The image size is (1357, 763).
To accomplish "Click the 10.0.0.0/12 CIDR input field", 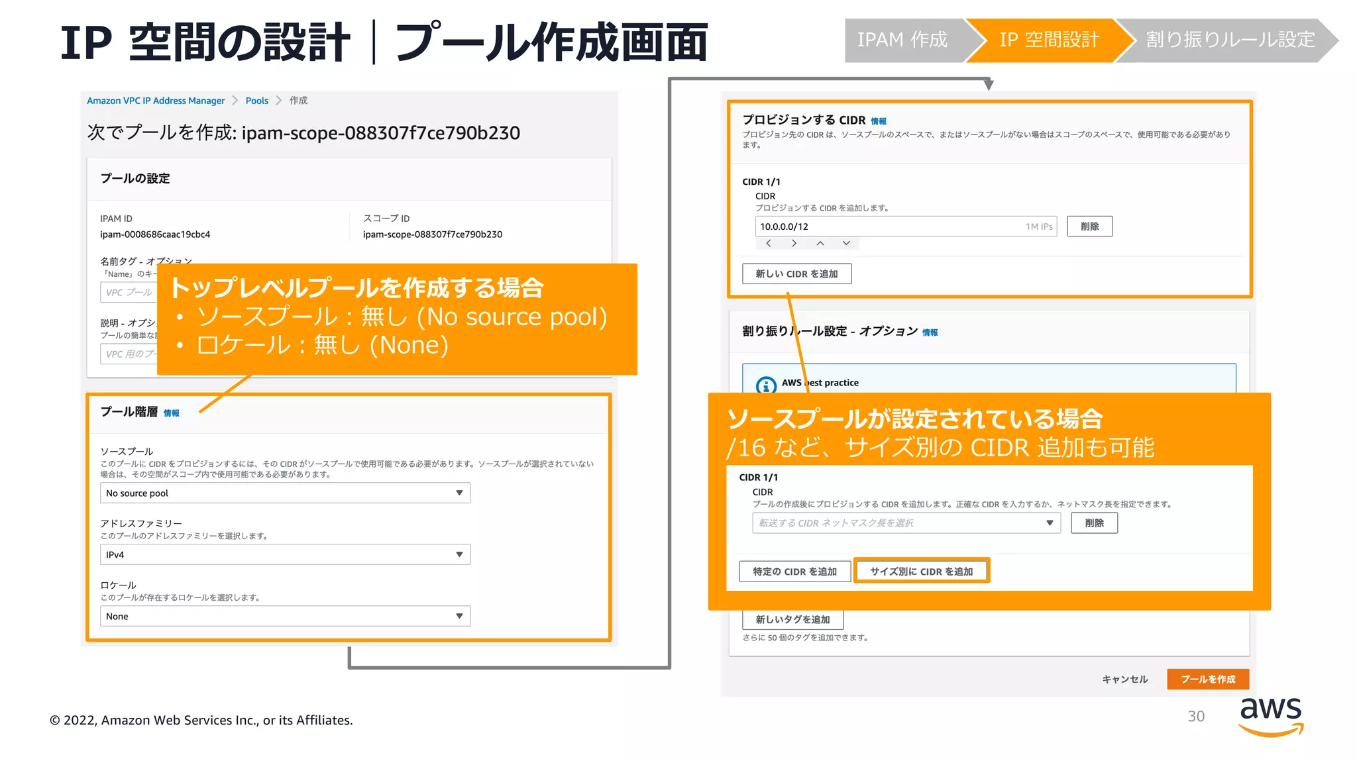I will click(906, 227).
